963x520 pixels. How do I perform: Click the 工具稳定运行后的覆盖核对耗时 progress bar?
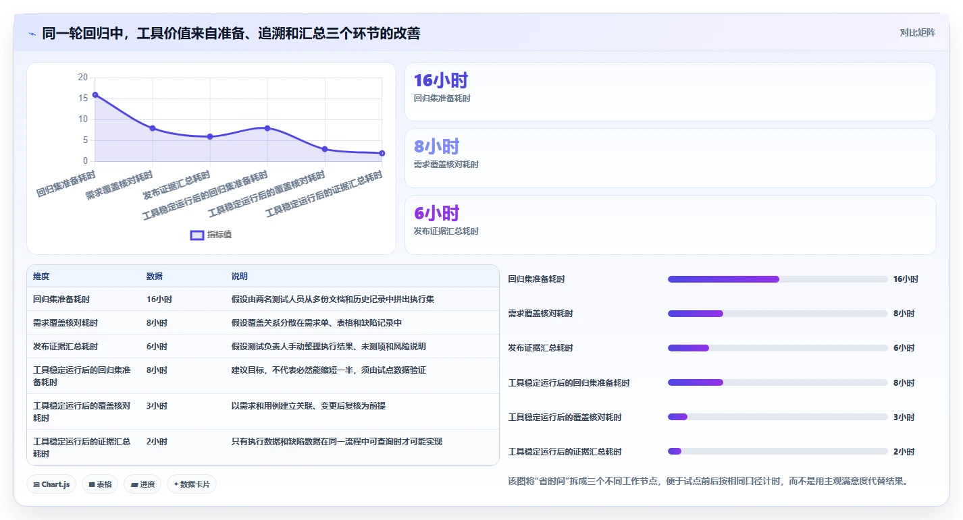tap(777, 417)
